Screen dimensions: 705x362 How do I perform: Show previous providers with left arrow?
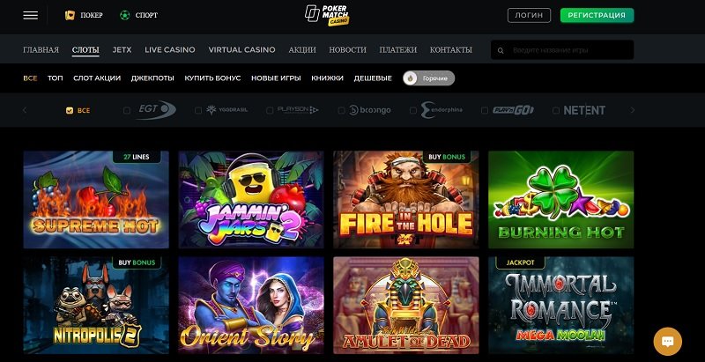pyautogui.click(x=25, y=110)
